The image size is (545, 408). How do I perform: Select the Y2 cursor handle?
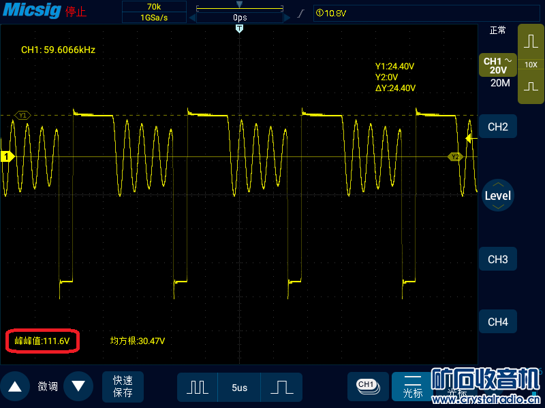click(455, 157)
